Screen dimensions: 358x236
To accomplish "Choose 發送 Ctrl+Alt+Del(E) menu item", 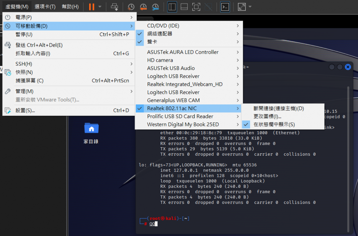I will coord(70,45).
